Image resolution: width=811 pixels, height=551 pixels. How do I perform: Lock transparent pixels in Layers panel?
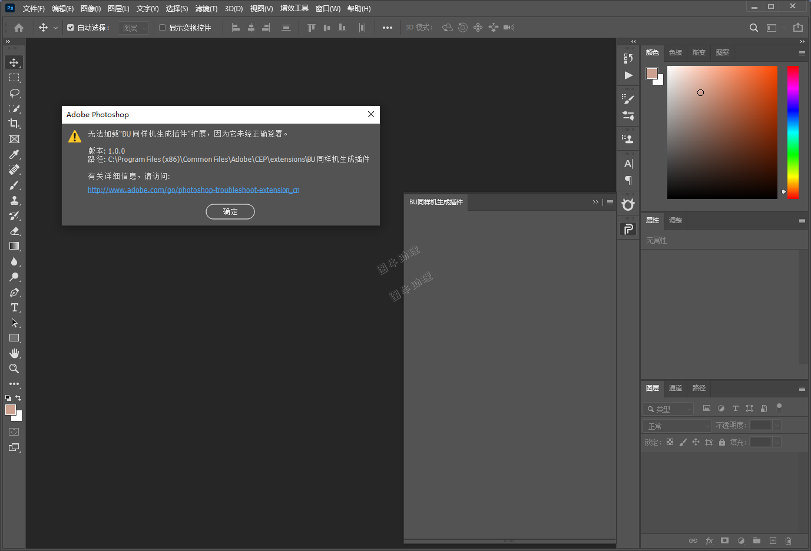click(670, 442)
